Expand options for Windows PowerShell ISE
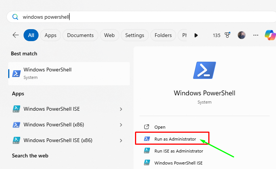The image size is (276, 169). (121, 109)
